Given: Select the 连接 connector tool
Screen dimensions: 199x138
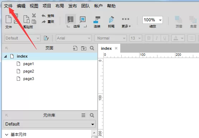Looking at the screenshot, I should (x=97, y=22).
